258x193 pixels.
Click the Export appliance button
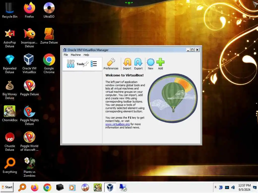(x=138, y=64)
